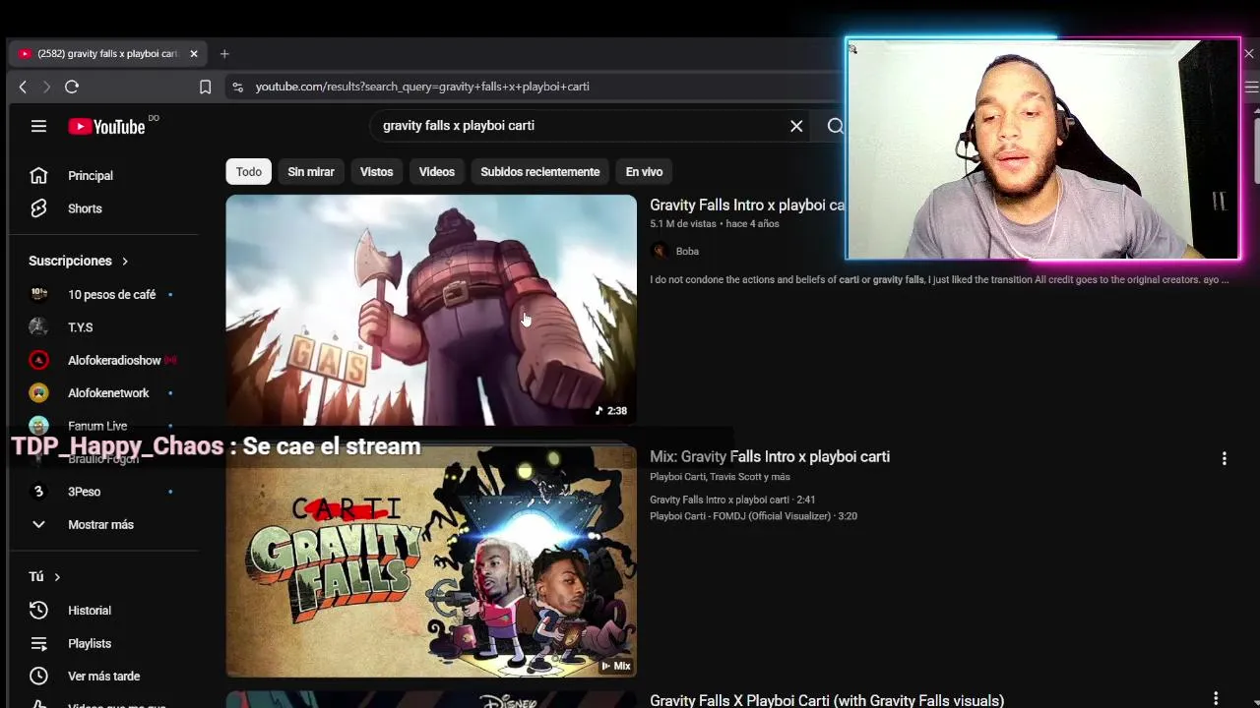Open the Alofokenetwork channel avatar
This screenshot has width=1260, height=708.
pyautogui.click(x=38, y=393)
